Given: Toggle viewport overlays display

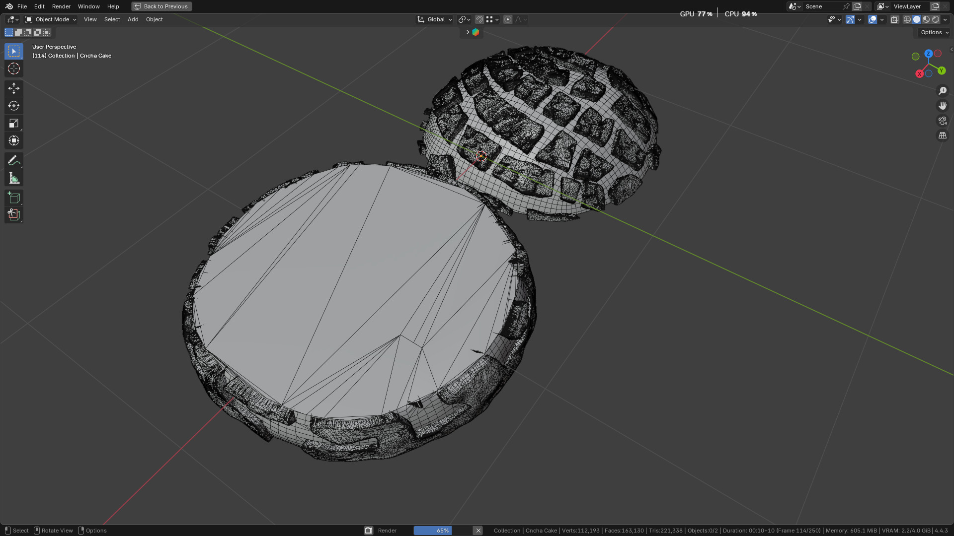Looking at the screenshot, I should coord(873,19).
